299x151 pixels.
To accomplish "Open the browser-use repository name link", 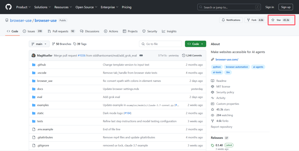I will click(x=46, y=20).
